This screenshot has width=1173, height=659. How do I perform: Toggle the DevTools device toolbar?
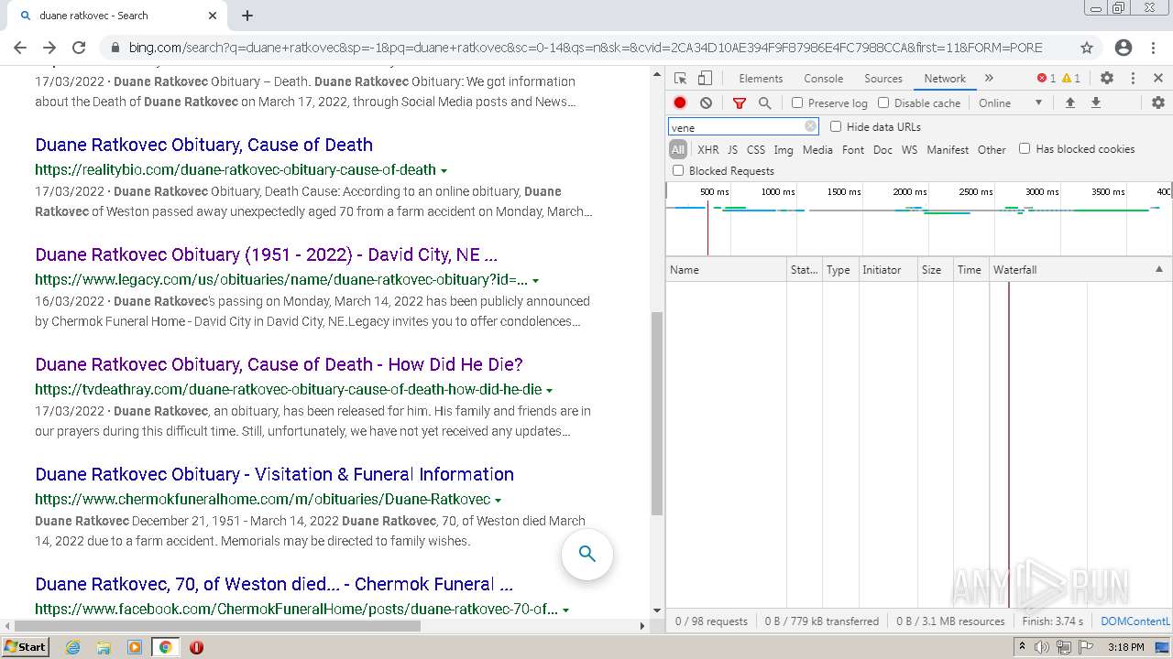[x=705, y=79]
